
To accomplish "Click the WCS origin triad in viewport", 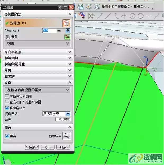I will click(146, 67).
